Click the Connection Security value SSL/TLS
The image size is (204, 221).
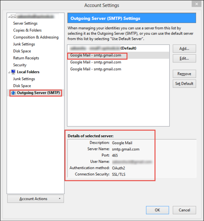point(118,174)
